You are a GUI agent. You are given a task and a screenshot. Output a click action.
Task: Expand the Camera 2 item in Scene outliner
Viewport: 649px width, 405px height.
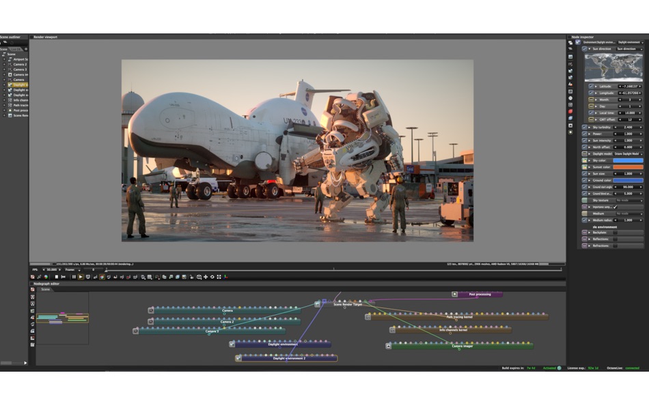click(4, 65)
